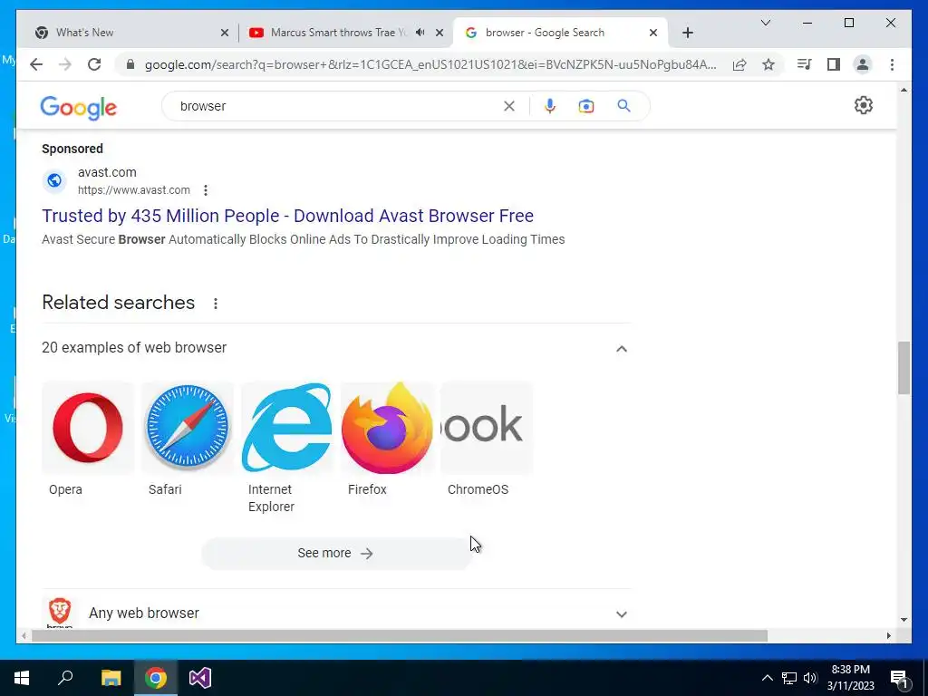Image resolution: width=928 pixels, height=696 pixels.
Task: Select the Safari compass thumbnail
Action: (187, 428)
